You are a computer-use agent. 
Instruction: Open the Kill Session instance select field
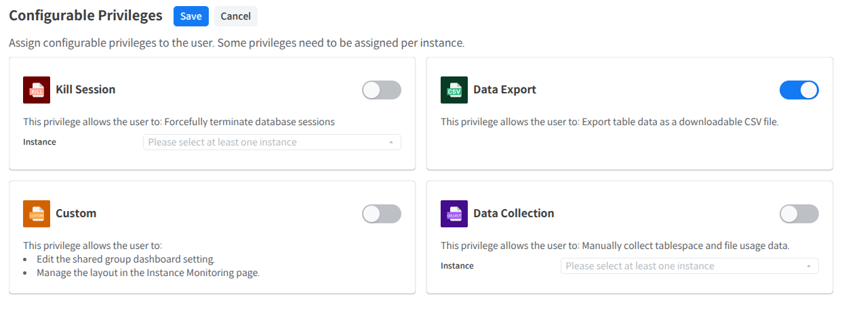tap(264, 142)
